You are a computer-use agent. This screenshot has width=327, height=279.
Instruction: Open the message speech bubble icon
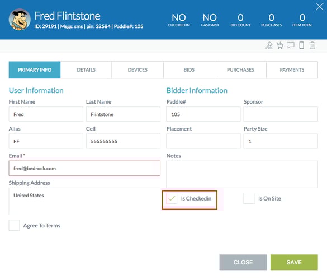(291, 45)
